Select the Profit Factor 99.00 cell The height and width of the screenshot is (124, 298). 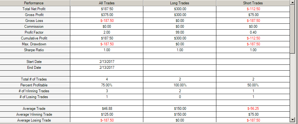(x=180, y=32)
